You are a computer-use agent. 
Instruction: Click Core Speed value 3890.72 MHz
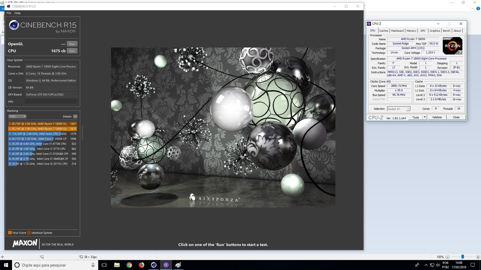399,86
